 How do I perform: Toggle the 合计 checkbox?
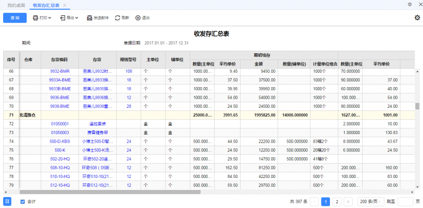coord(23,202)
